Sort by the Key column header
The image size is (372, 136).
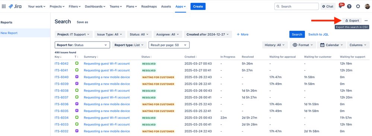click(58, 57)
